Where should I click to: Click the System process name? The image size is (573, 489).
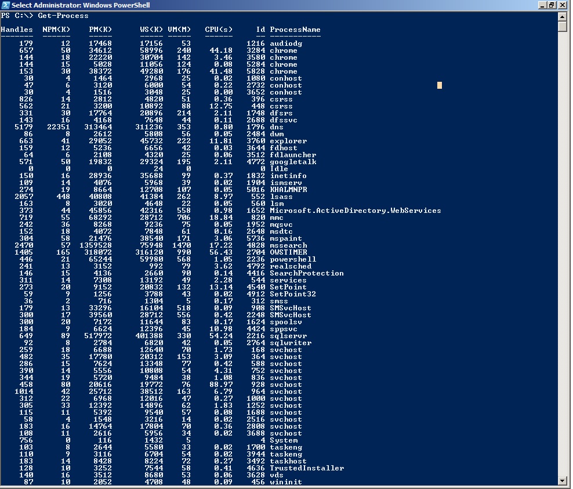[284, 440]
